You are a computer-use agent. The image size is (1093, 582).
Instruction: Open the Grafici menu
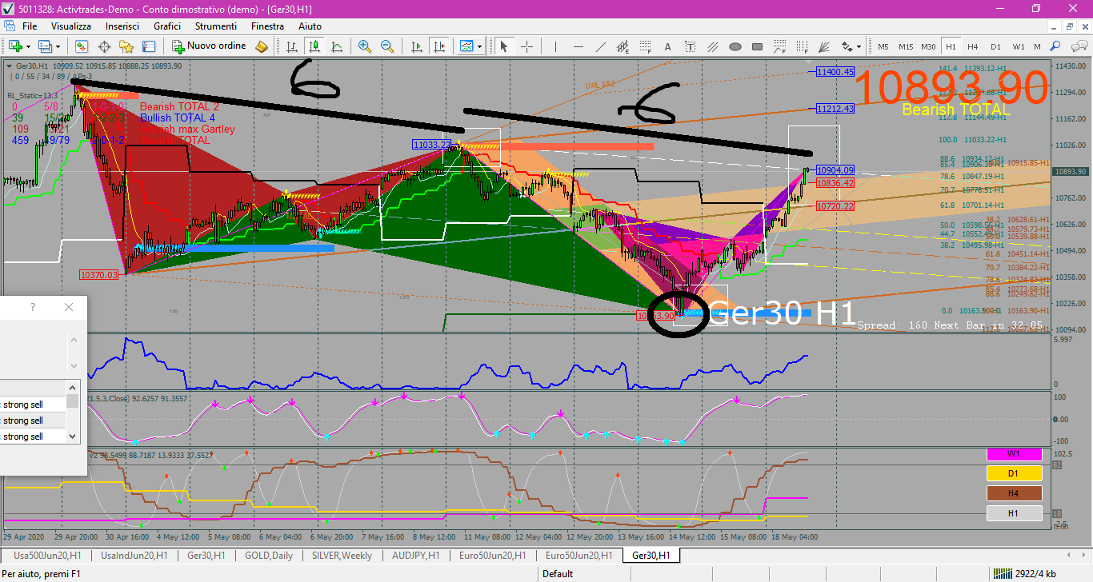point(167,26)
